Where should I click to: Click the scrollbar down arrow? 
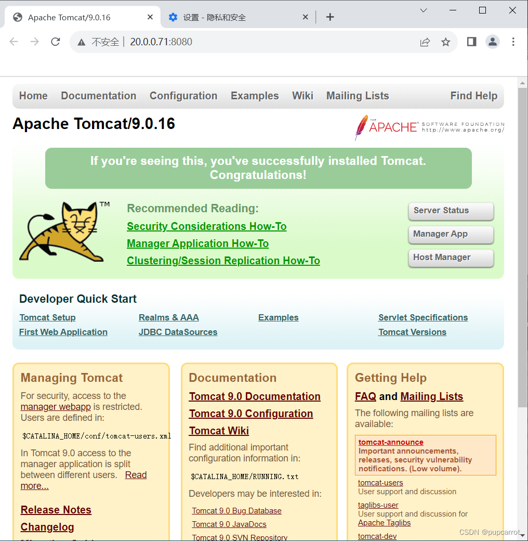pos(522,535)
